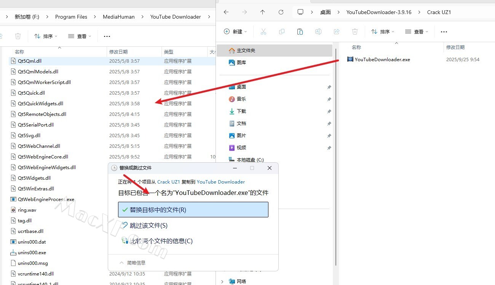Viewport: 495px width, 285px height.
Task: Open the 查看 view dropdown in right window
Action: (x=417, y=32)
